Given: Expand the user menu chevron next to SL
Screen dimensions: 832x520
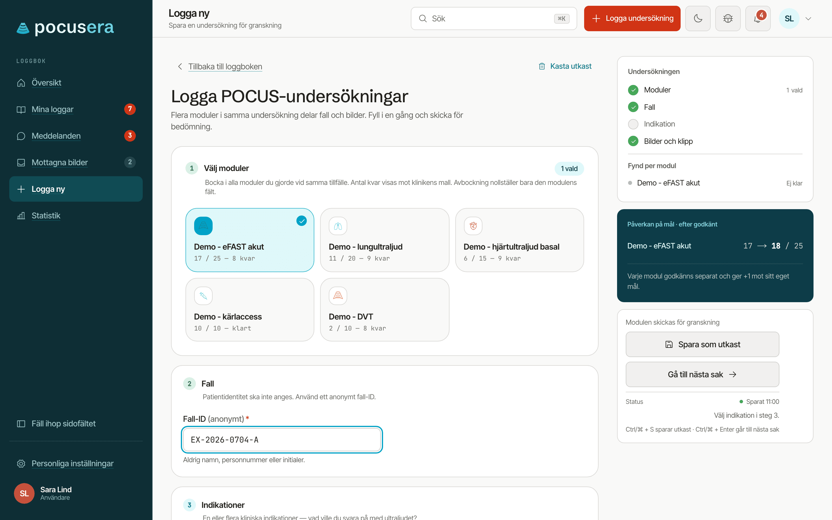Looking at the screenshot, I should (808, 18).
